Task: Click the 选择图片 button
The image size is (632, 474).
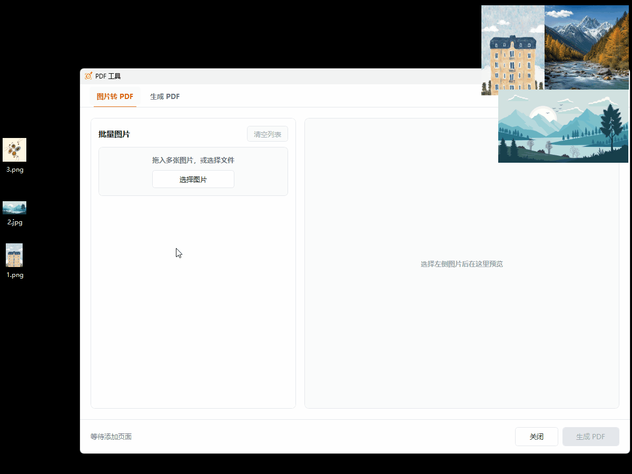Action: pos(193,179)
